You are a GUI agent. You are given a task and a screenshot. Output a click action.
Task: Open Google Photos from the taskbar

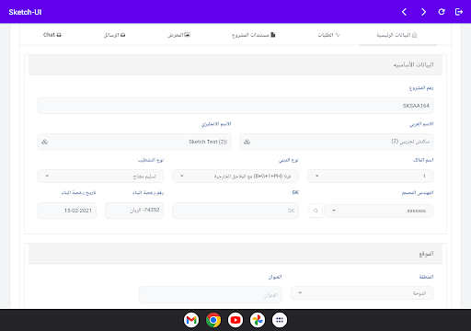tap(258, 320)
